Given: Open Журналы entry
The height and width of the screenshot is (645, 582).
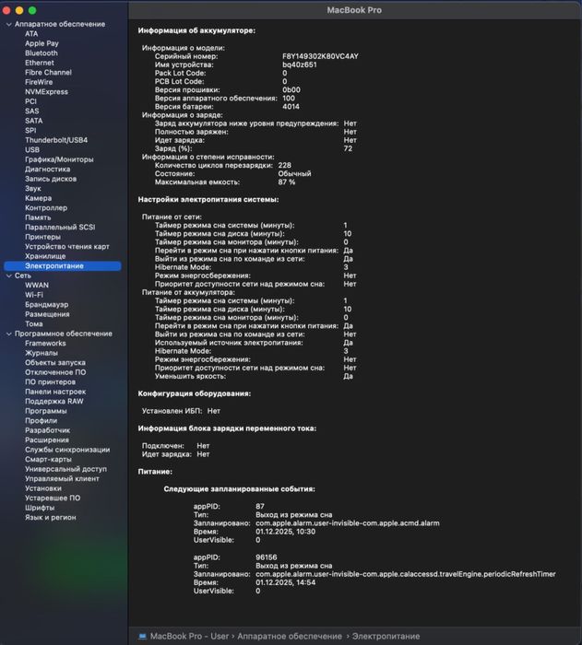Looking at the screenshot, I should 42,353.
